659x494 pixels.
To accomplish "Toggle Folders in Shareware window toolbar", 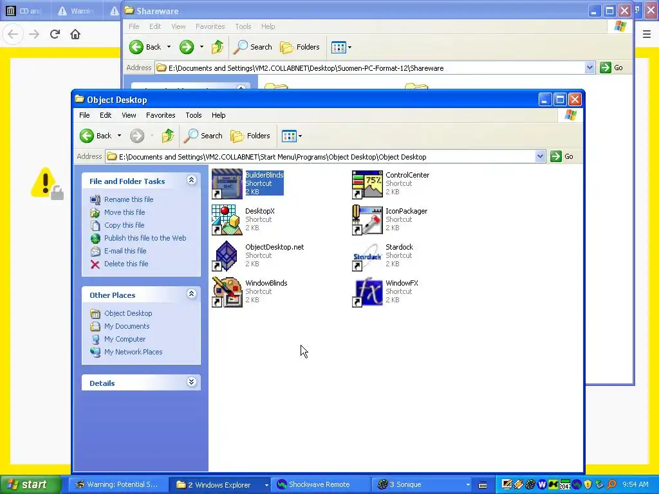I will (300, 47).
